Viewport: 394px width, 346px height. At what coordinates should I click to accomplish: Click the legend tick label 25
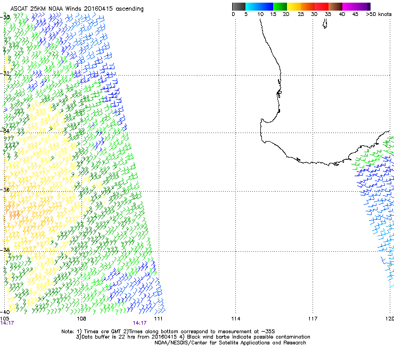coord(301,14)
